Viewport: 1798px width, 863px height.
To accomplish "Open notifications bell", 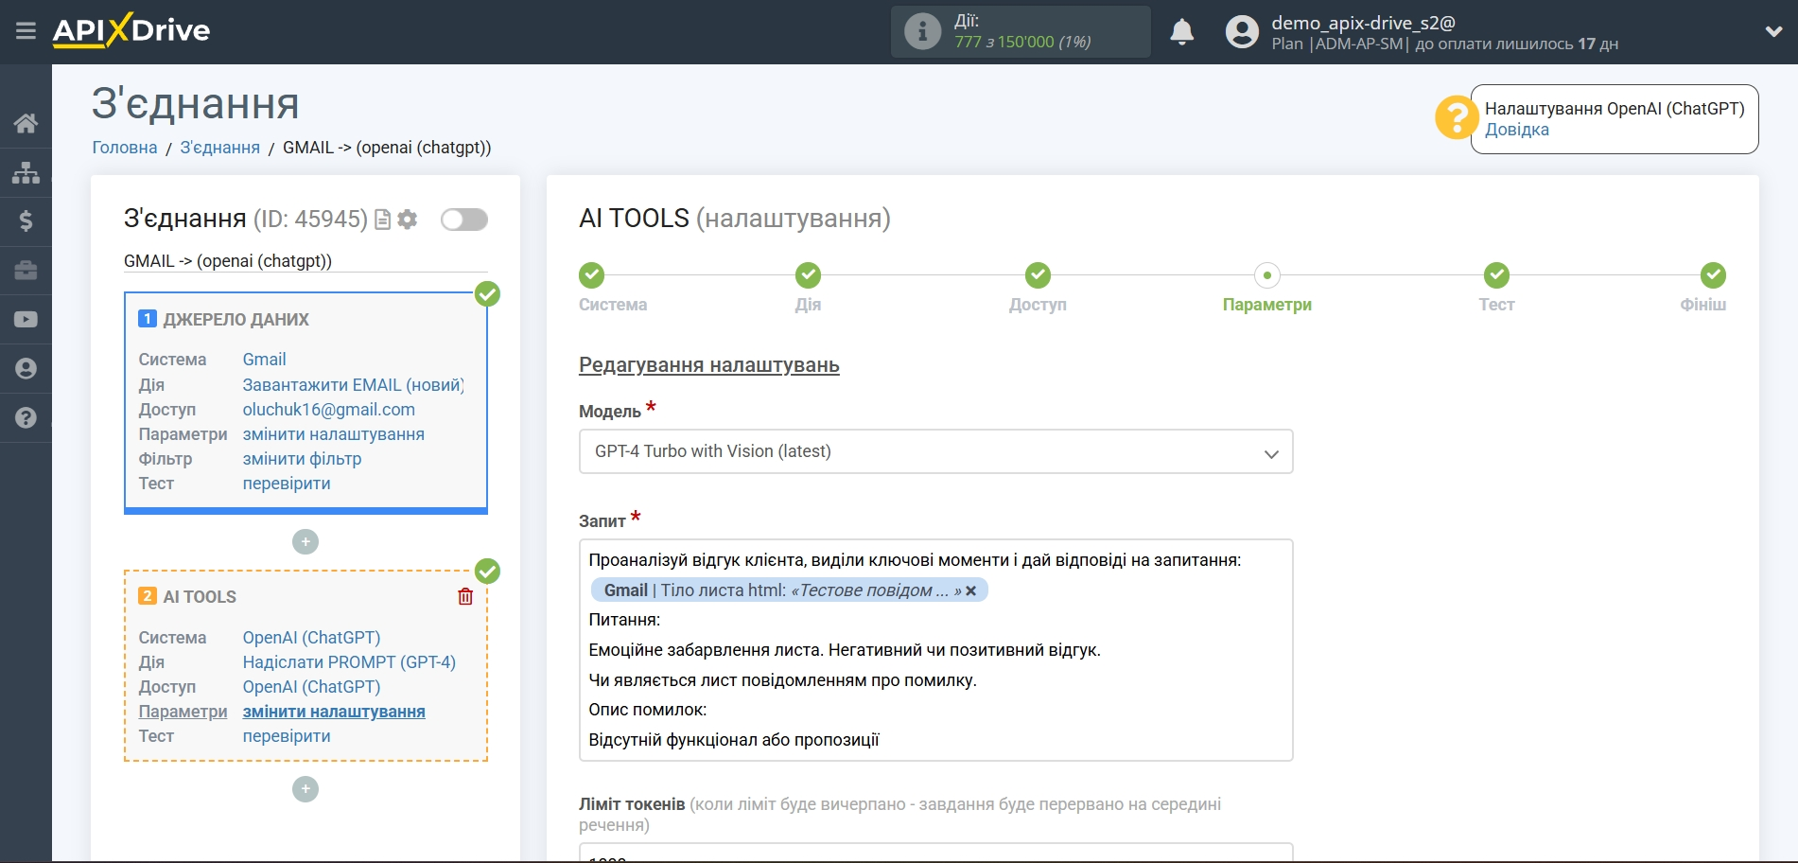I will coord(1181,32).
